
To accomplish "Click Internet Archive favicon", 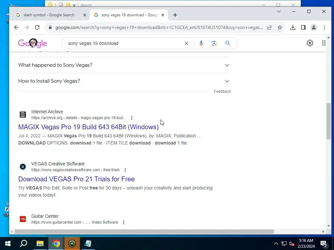I will pyautogui.click(x=23, y=115).
